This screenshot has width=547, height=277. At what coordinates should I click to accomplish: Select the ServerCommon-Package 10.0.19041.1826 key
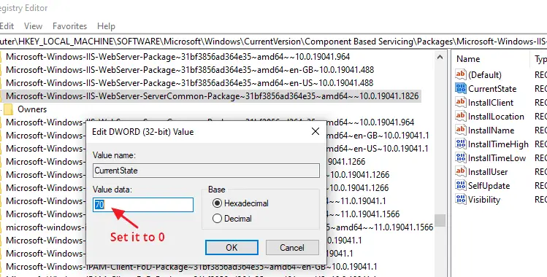point(212,96)
